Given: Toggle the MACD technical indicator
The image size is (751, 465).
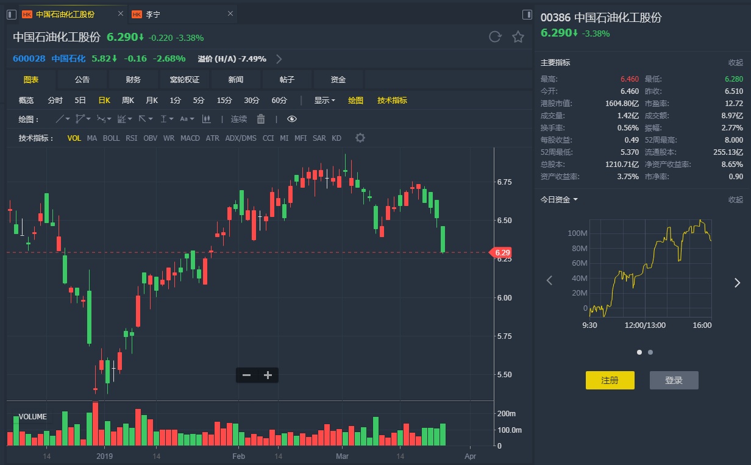Looking at the screenshot, I should click(190, 138).
